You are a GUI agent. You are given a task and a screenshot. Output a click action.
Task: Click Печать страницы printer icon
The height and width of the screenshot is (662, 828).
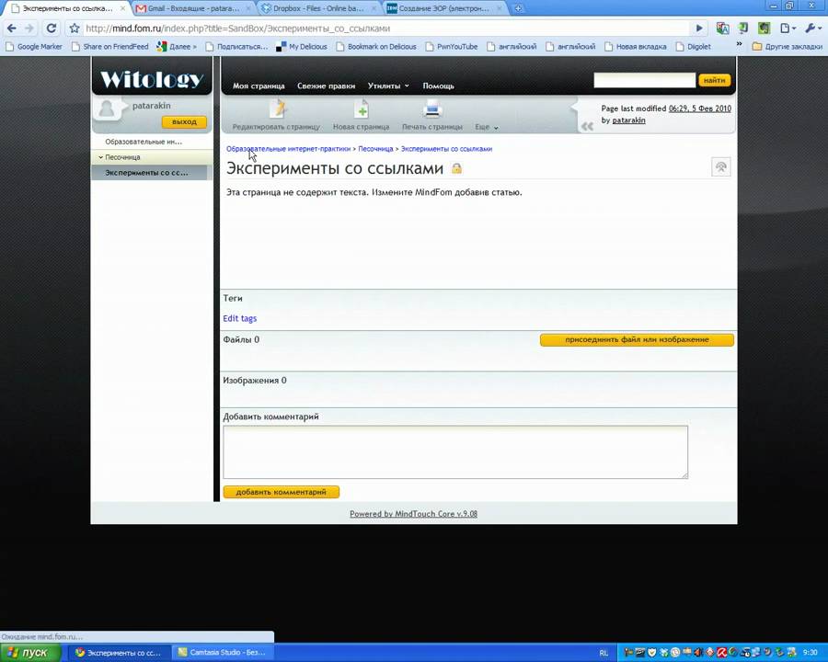click(432, 109)
